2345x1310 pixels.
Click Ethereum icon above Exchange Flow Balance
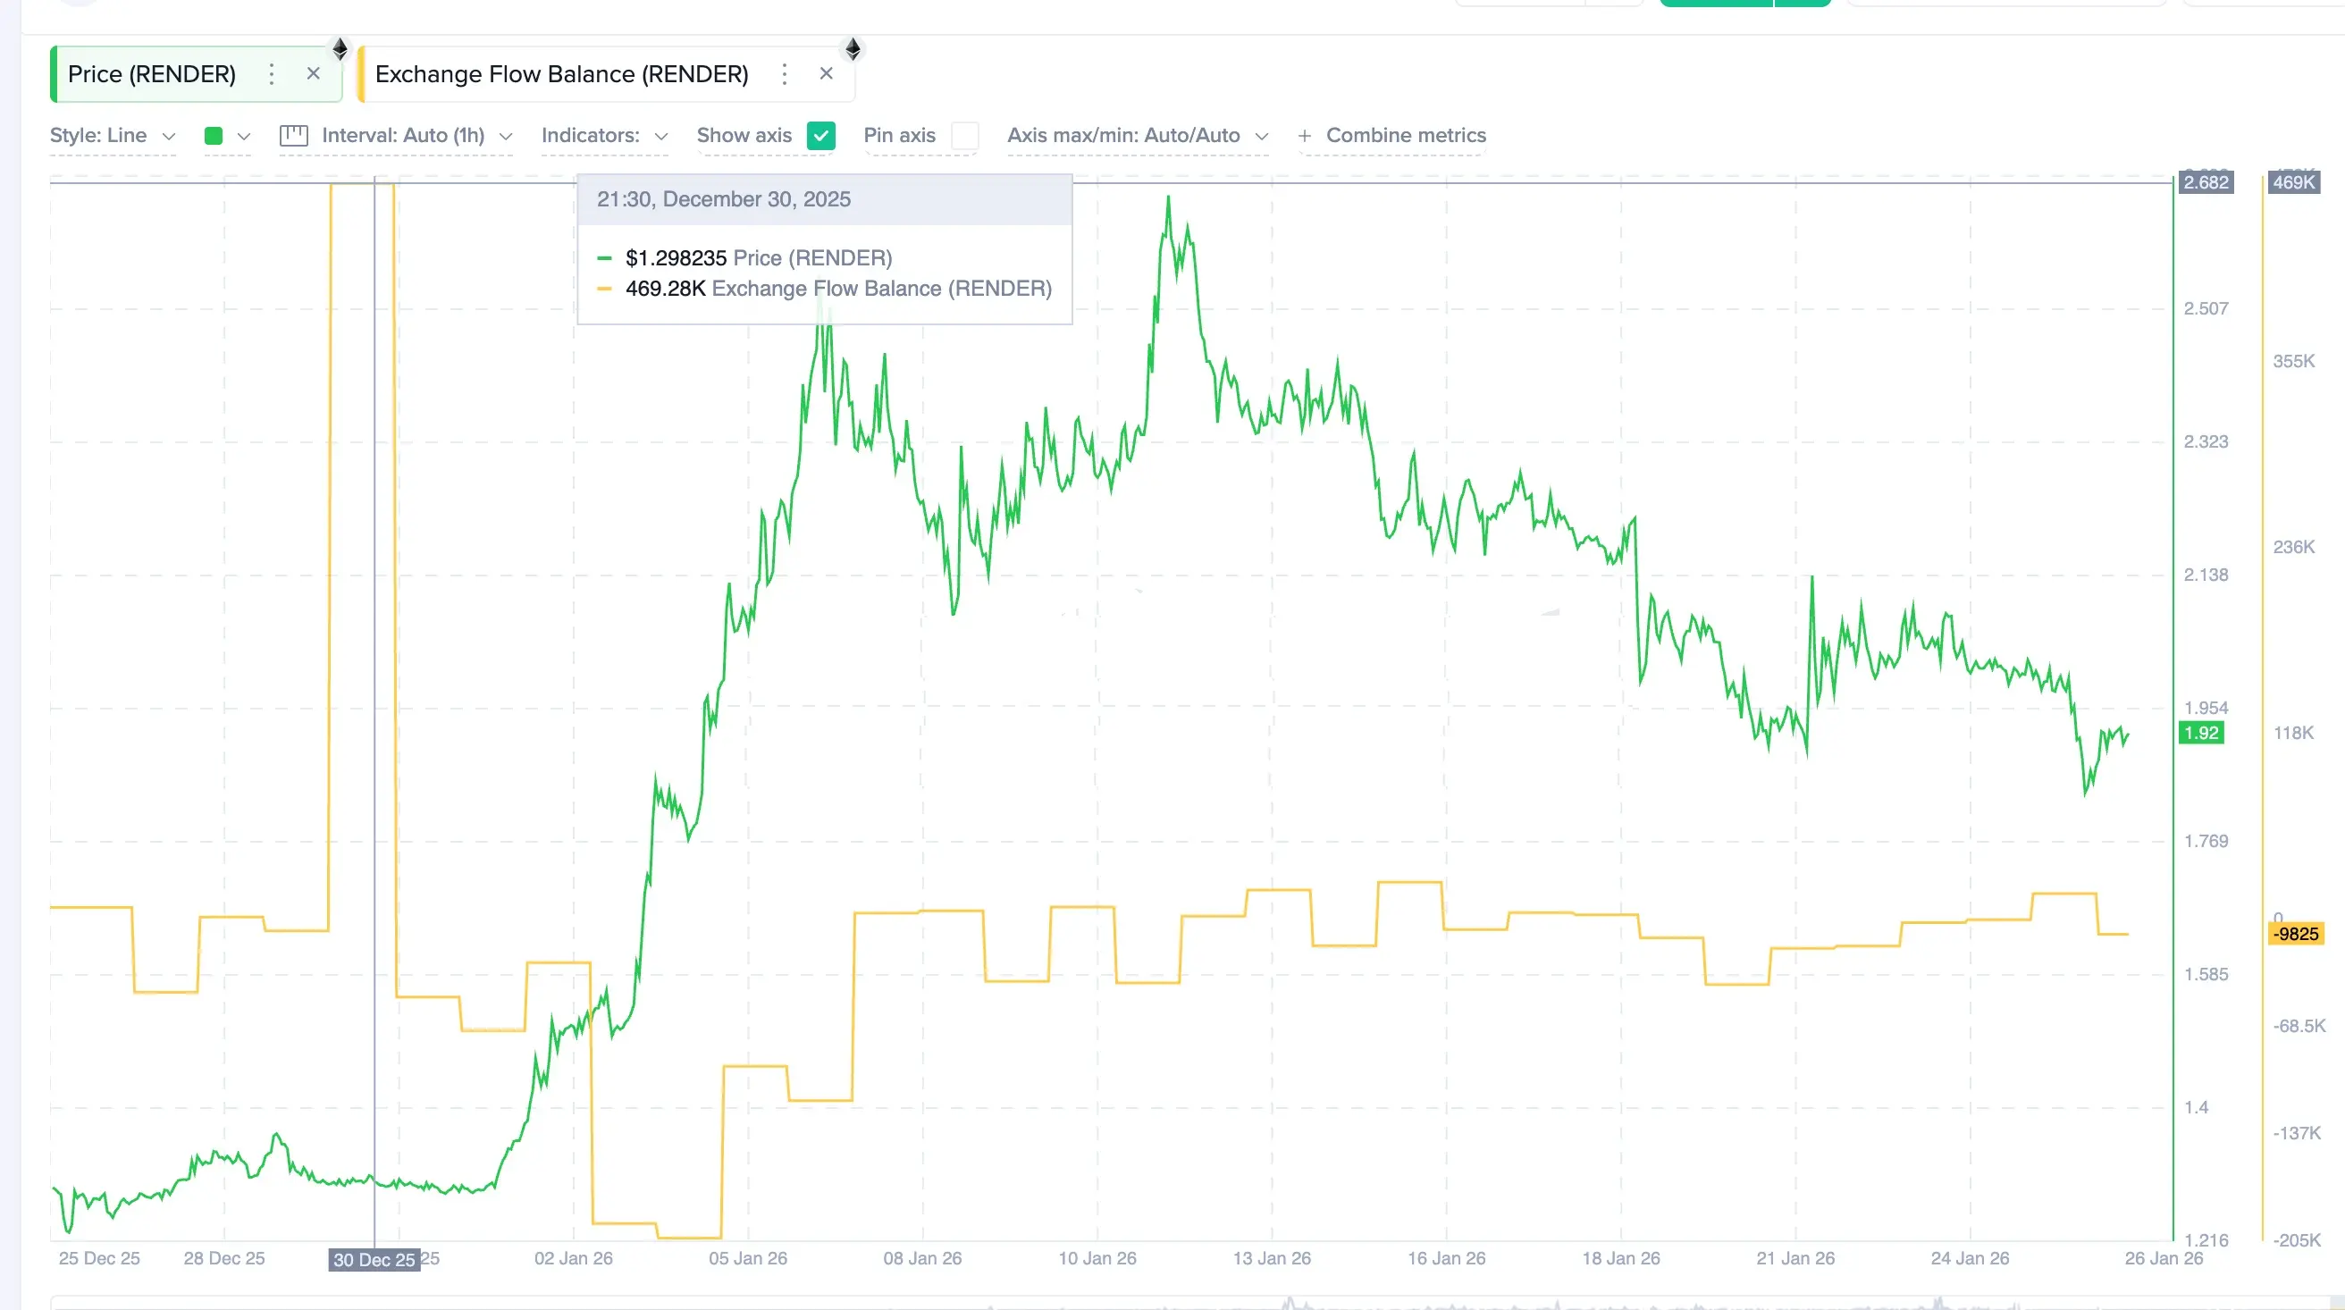pos(853,49)
